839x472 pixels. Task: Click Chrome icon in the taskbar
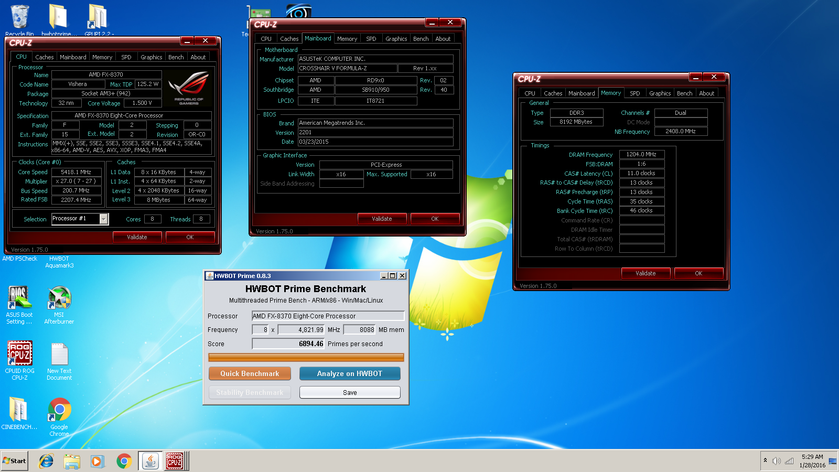point(124,461)
